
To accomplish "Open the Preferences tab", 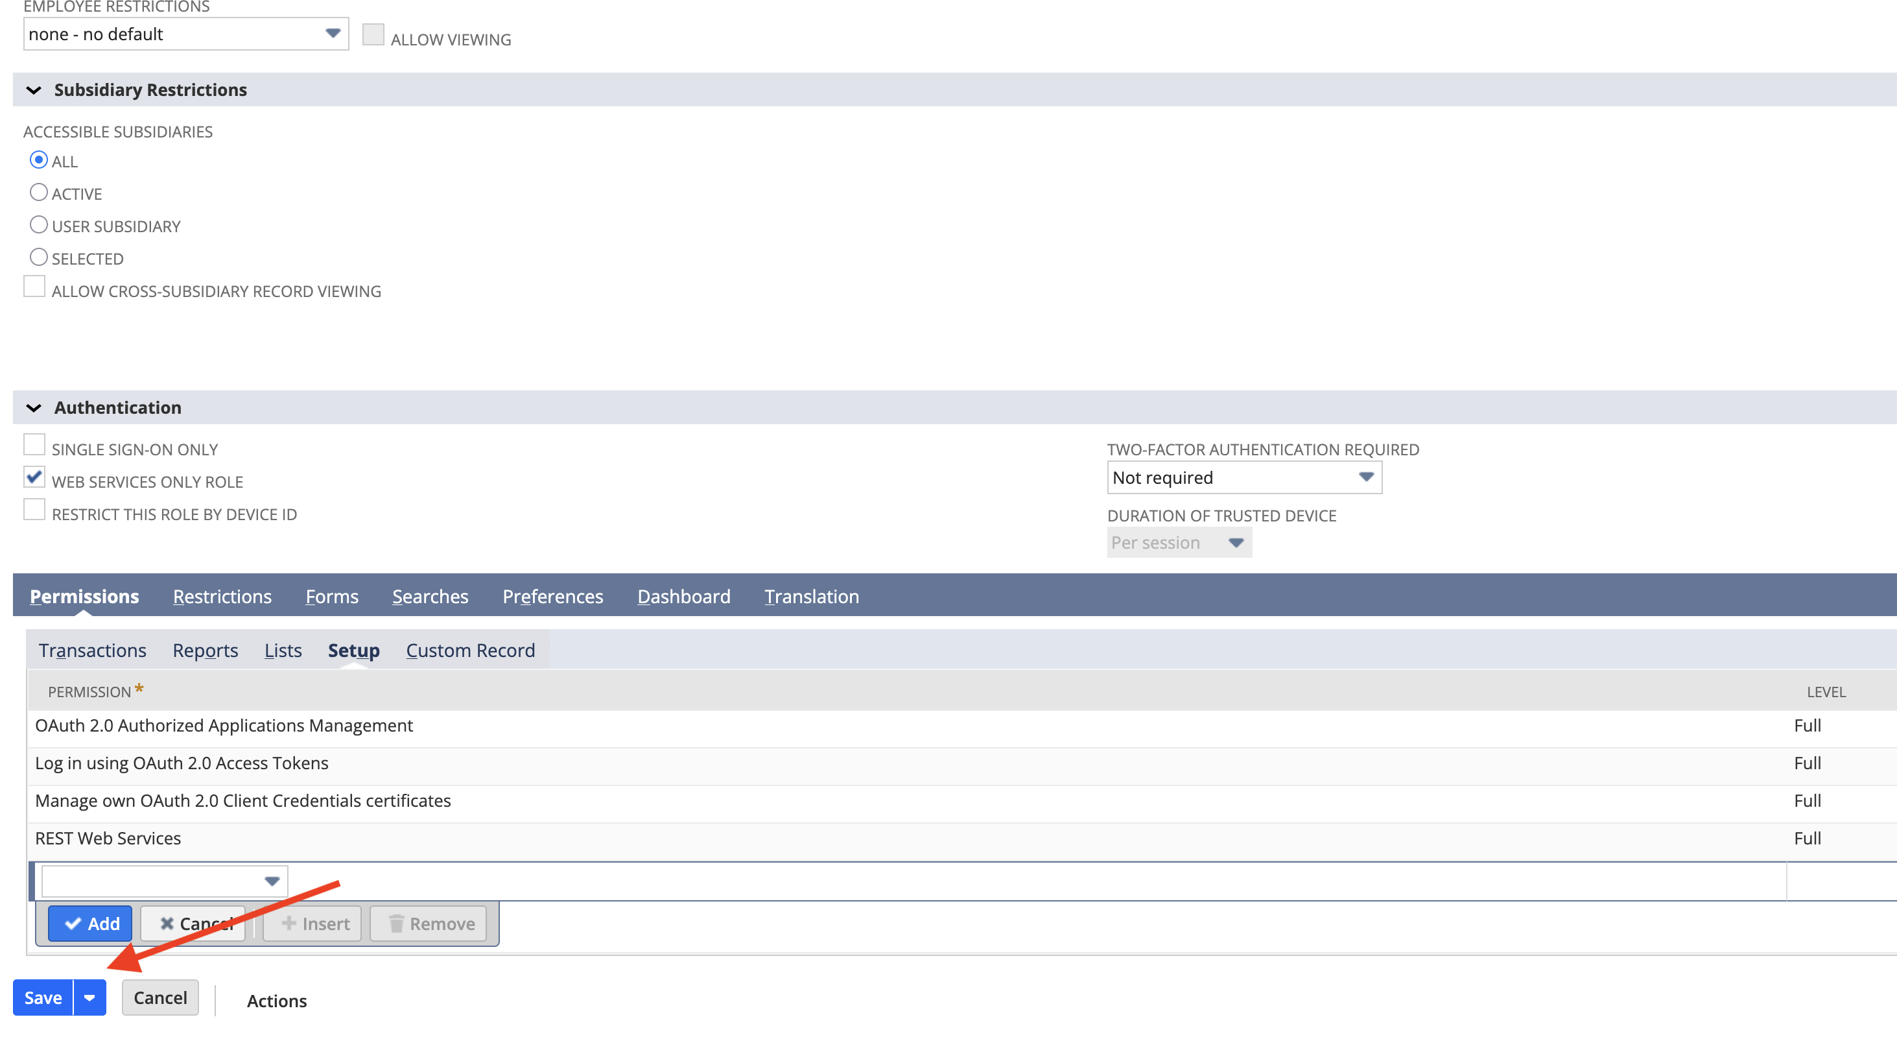I will 552,596.
